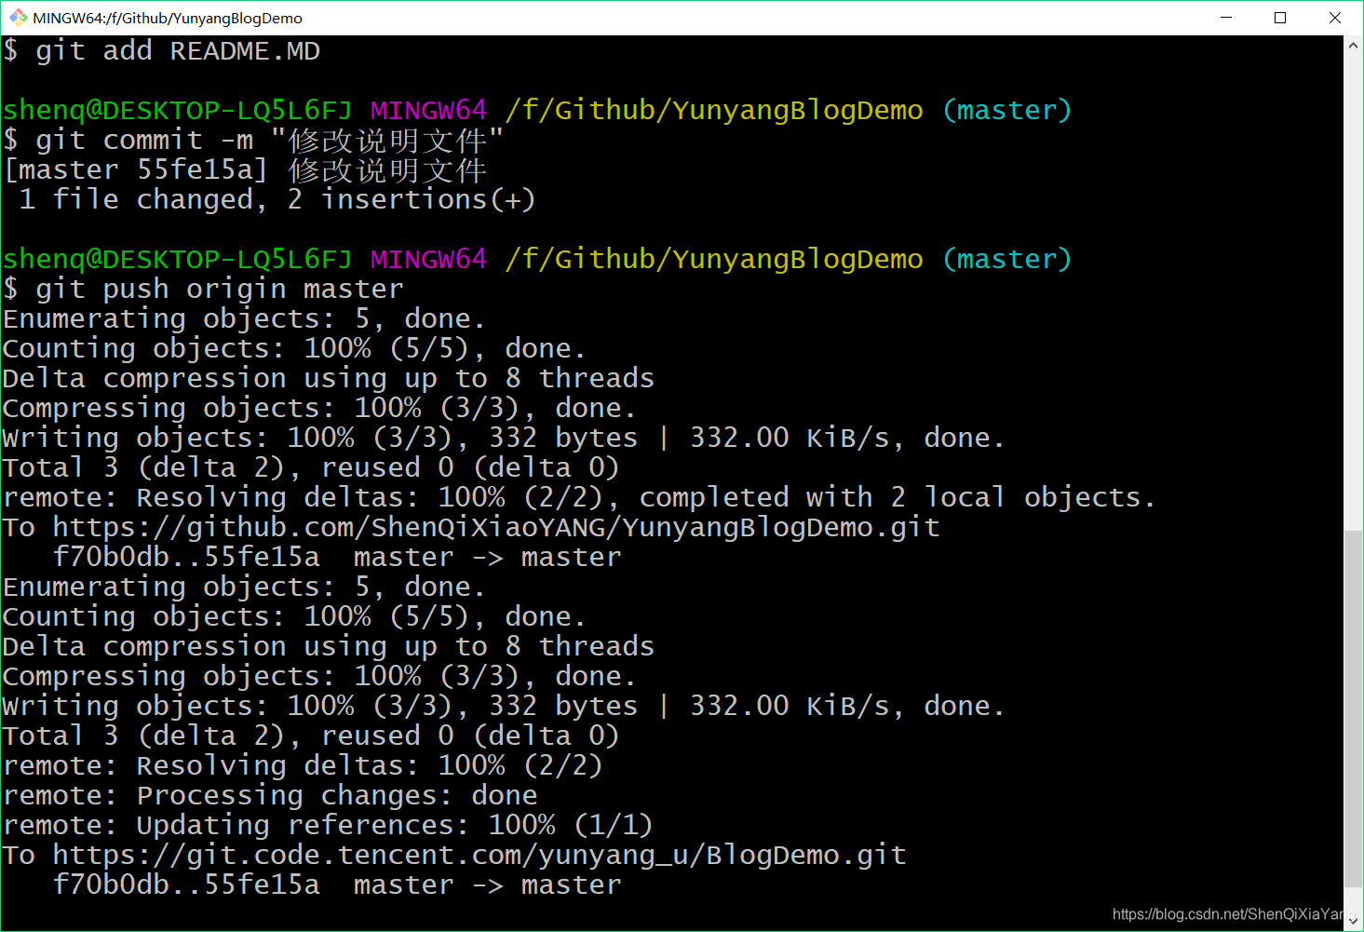The height and width of the screenshot is (932, 1364).
Task: Click the "[master 55fe15a]" commit result line
Action: (x=245, y=170)
